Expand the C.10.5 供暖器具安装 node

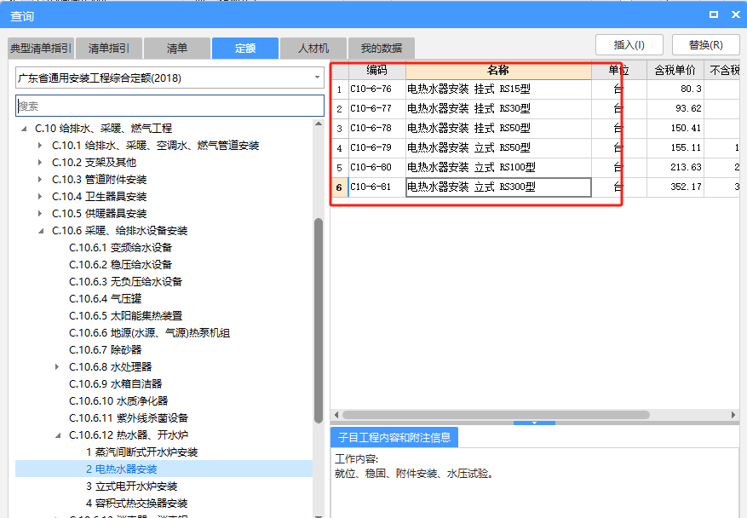point(41,214)
